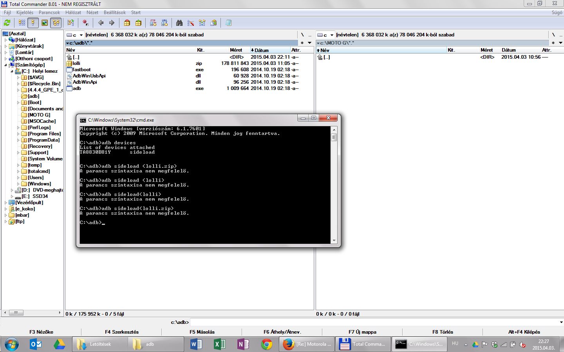This screenshot has height=352, width=564.
Task: Toggle thumbnail view mode
Action: point(45,23)
